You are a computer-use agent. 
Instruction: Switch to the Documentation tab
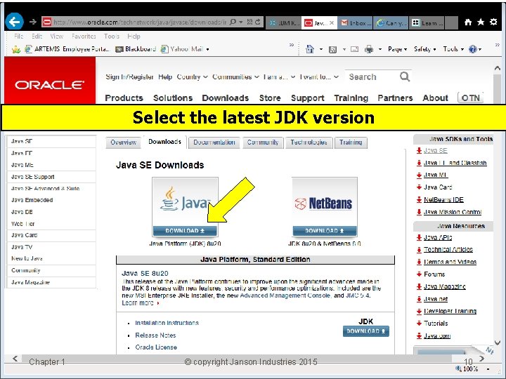[214, 142]
